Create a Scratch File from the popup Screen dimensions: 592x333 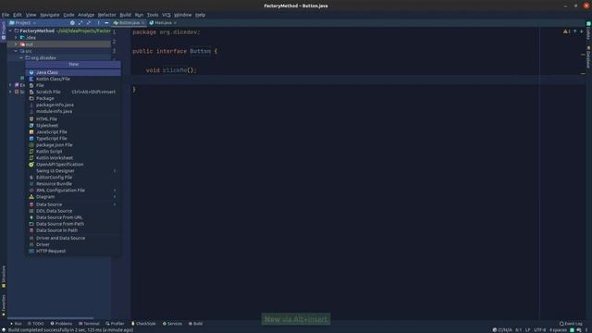click(73, 92)
